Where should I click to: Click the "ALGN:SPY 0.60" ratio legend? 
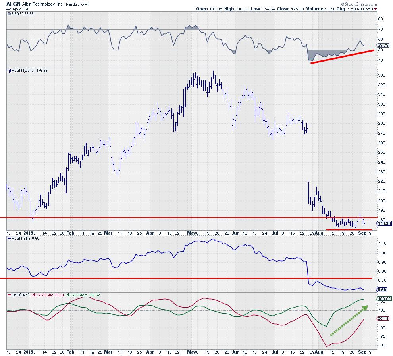[x=25, y=238]
